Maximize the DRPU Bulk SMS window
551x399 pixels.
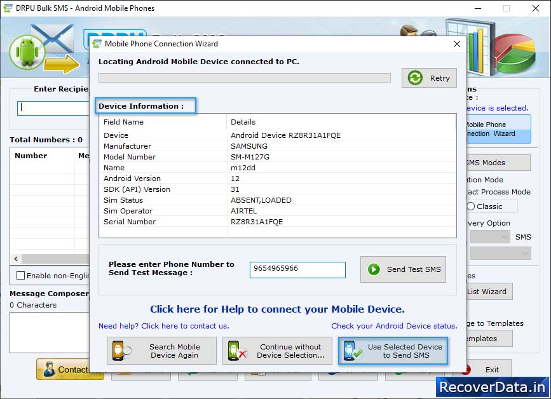(x=507, y=8)
